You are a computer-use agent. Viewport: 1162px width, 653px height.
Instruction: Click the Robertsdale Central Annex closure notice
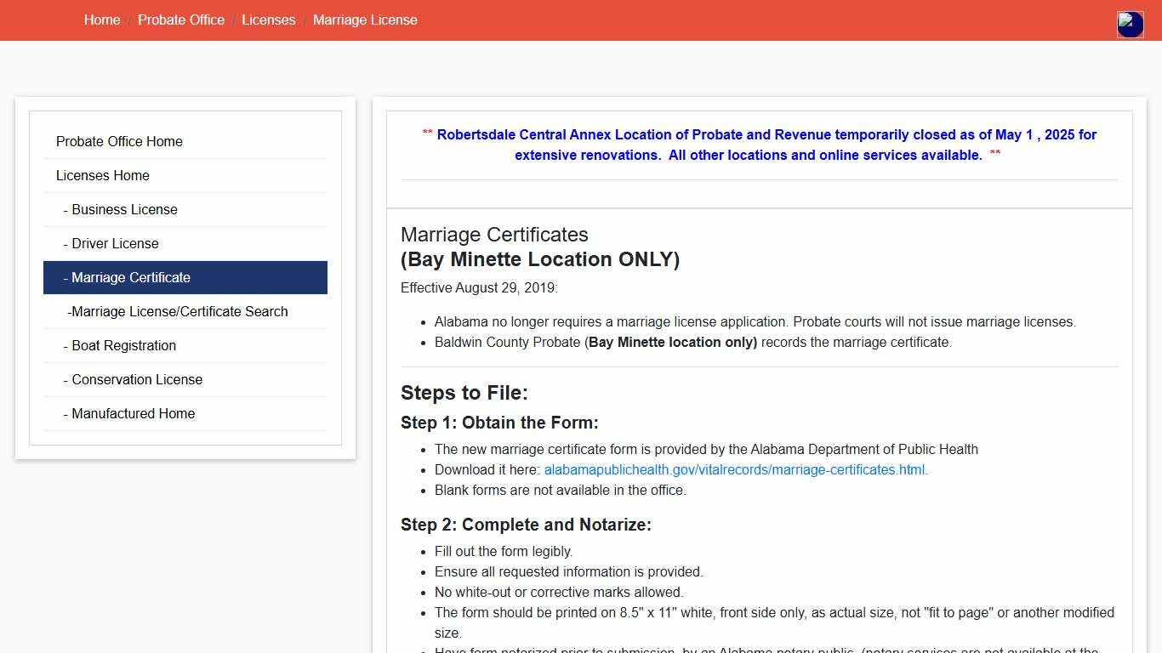759,145
